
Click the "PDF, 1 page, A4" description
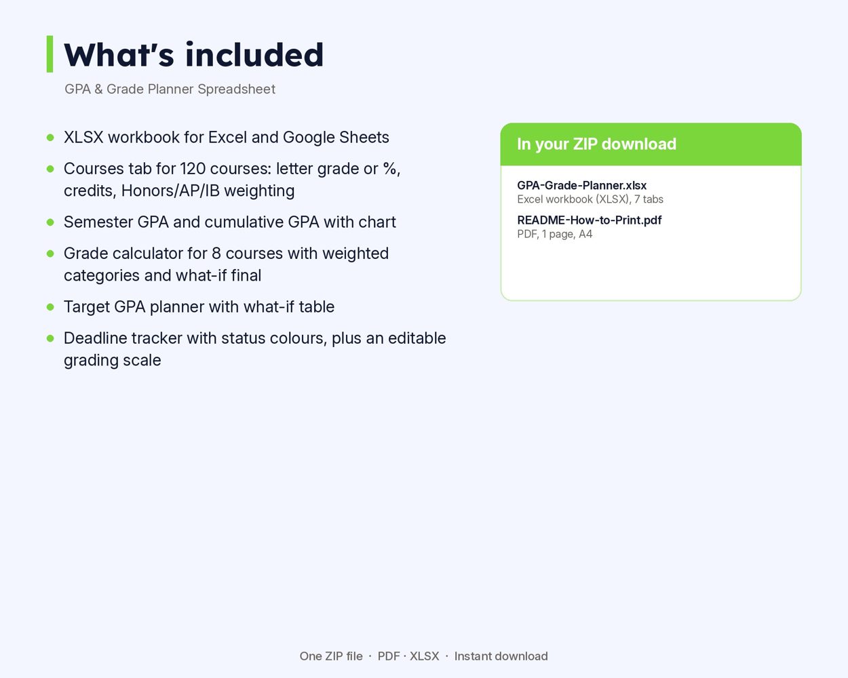(x=554, y=234)
